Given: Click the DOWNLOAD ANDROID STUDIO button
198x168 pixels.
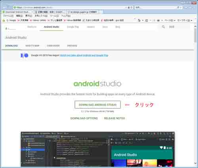Looking at the screenshot, I should tap(98, 105).
